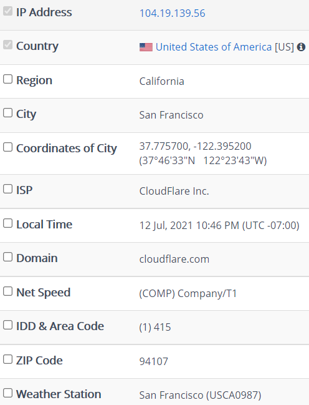Select the ISP checkbox
309x405 pixels.
7,189
